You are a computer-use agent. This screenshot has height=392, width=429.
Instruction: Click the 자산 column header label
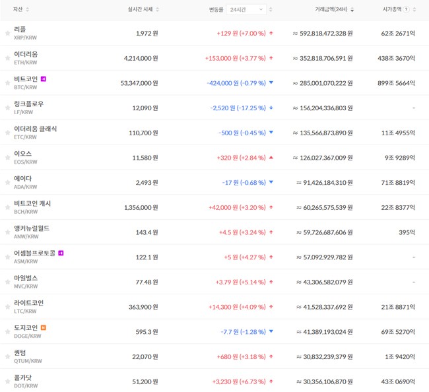pos(18,9)
